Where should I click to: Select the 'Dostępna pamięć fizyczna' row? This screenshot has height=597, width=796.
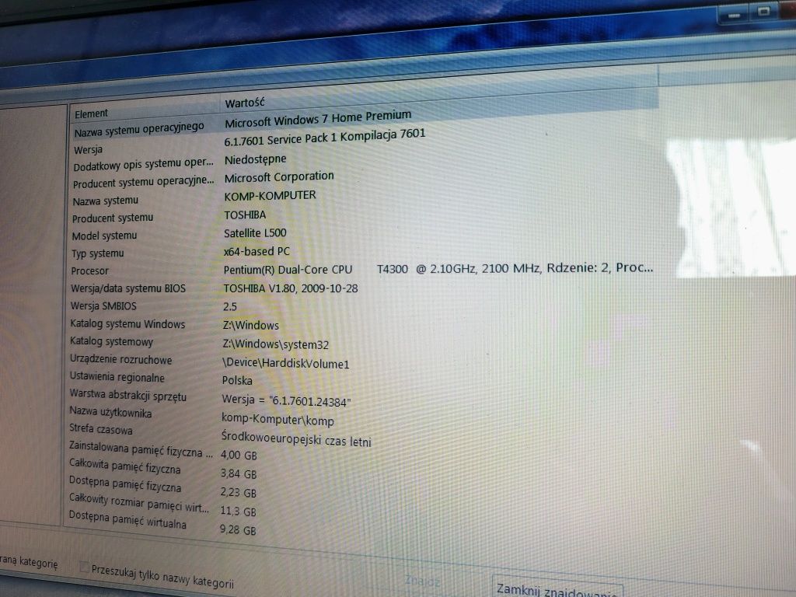[124, 484]
